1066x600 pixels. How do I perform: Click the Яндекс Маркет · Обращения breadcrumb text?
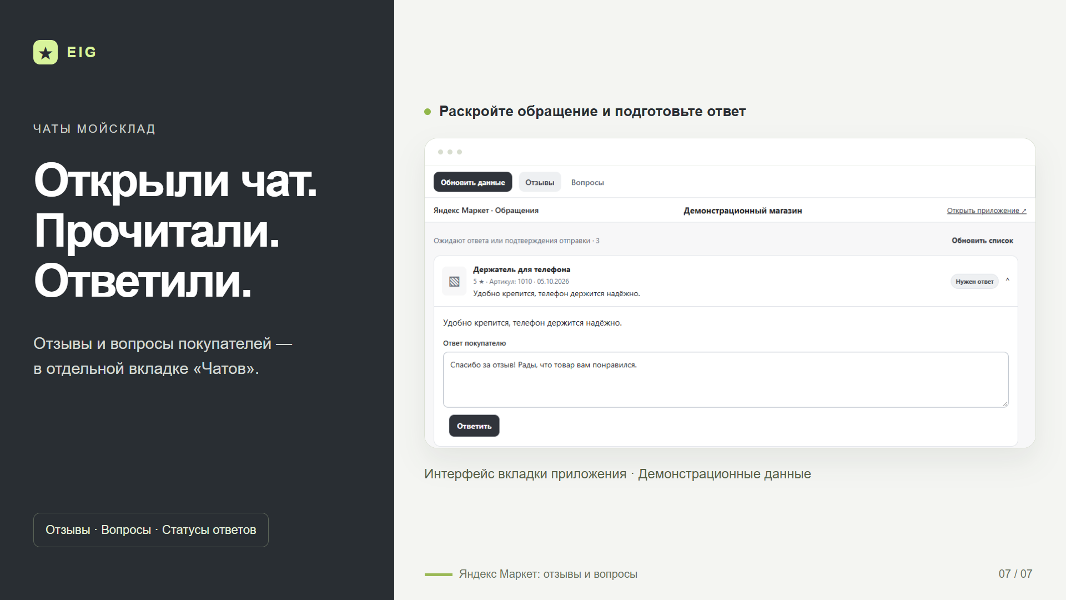click(486, 211)
